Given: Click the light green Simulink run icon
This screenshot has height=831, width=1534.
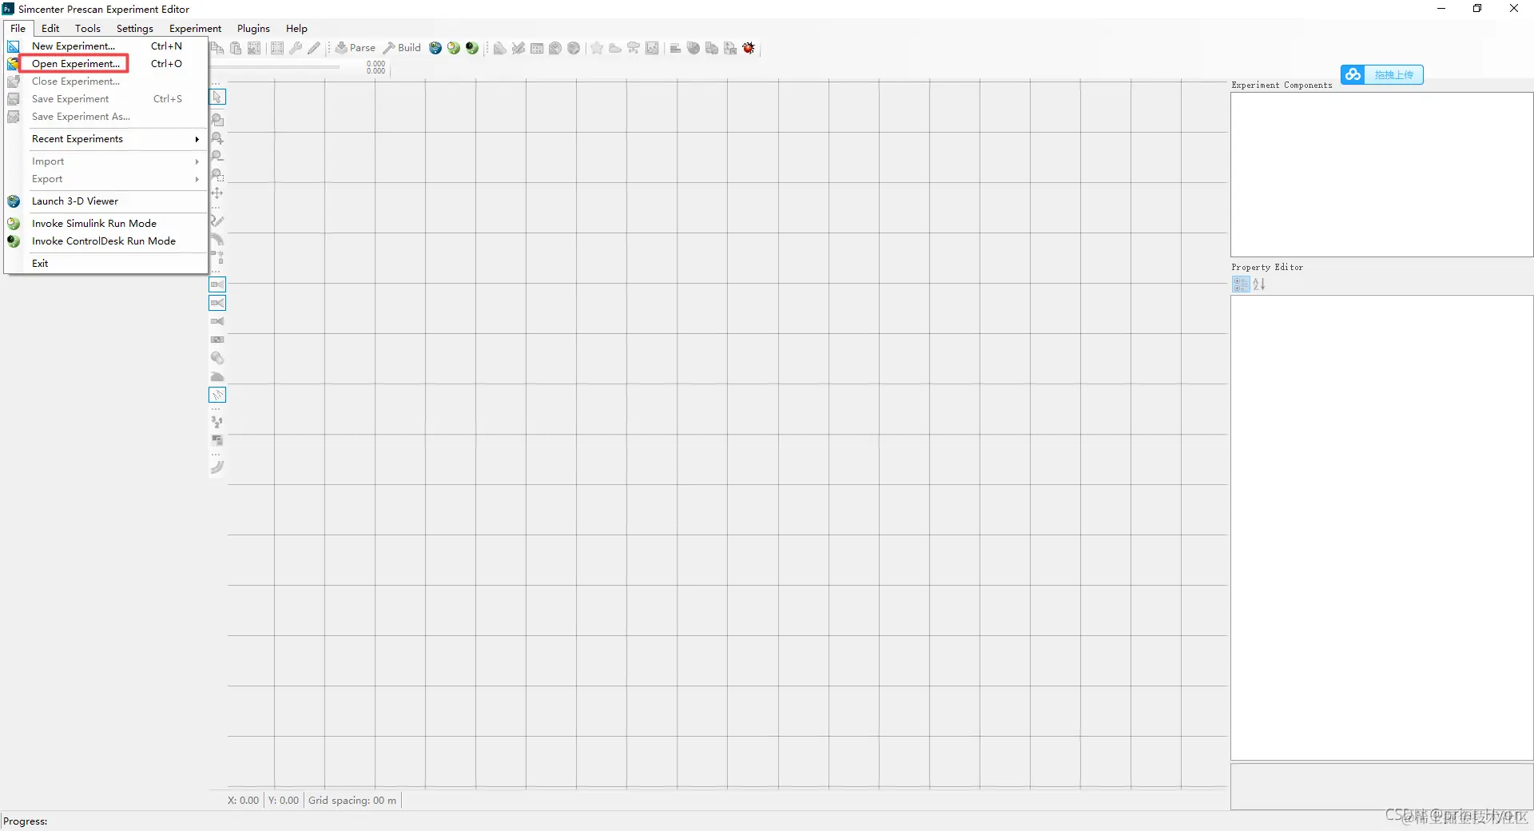Looking at the screenshot, I should point(454,48).
